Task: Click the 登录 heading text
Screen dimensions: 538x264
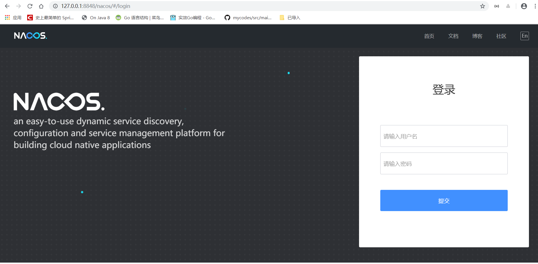Action: (x=444, y=89)
